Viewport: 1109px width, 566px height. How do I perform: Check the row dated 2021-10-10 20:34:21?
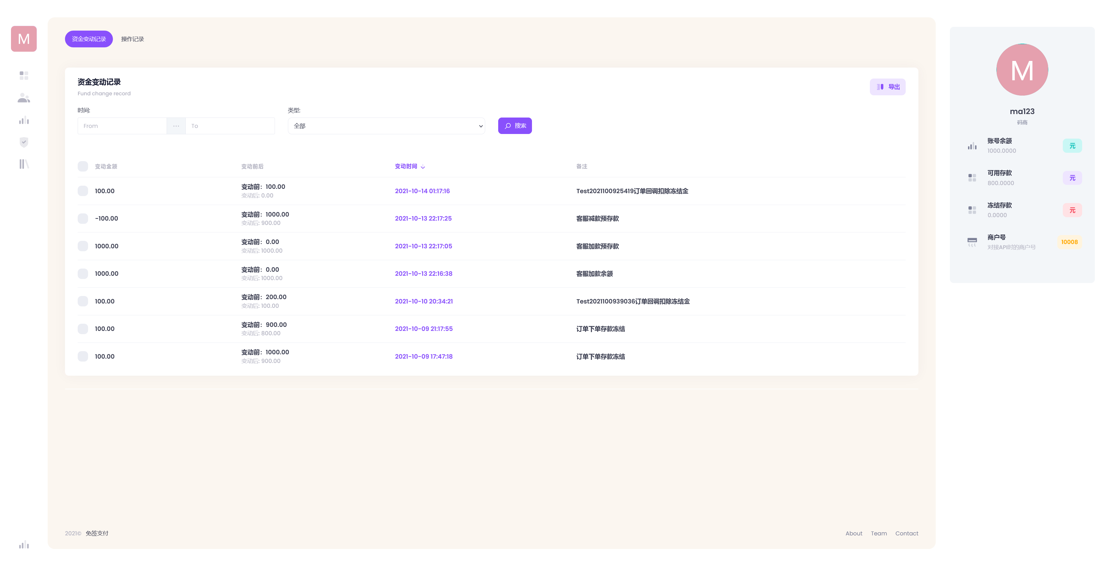83,301
